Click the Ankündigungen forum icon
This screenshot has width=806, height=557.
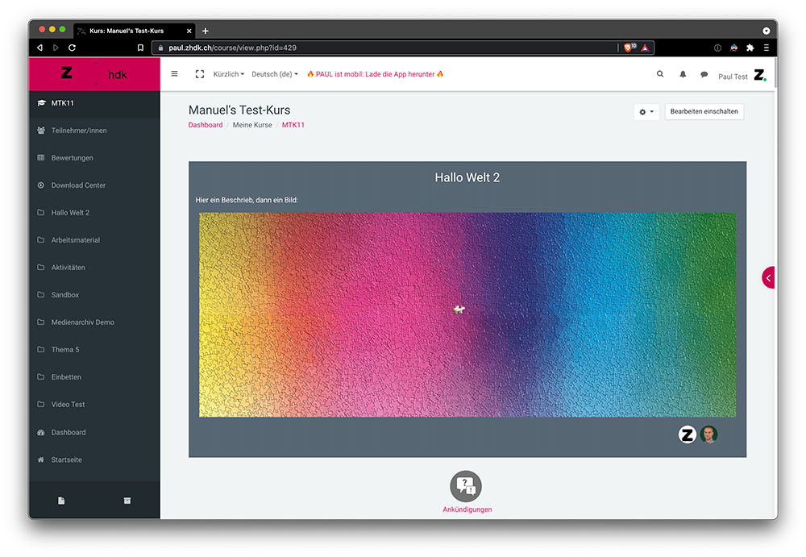coord(466,486)
